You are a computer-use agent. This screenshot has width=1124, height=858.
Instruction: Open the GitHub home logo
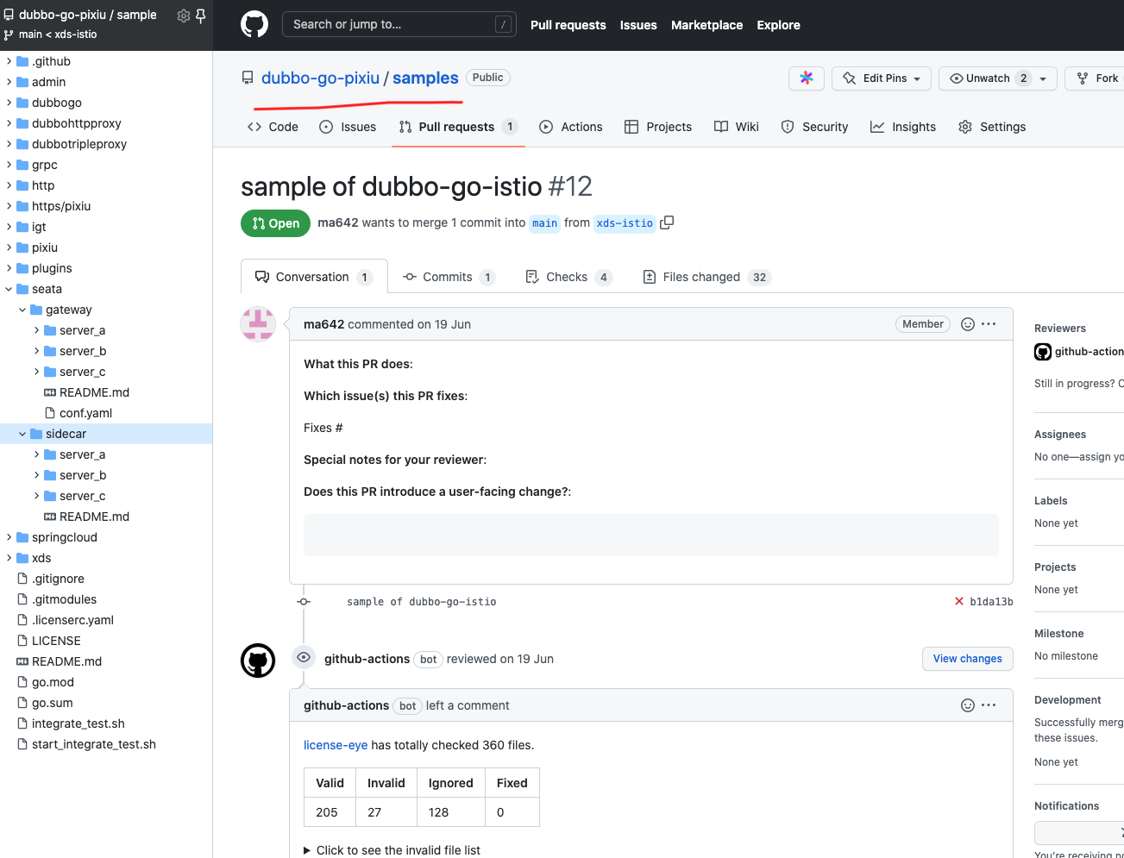coord(254,24)
